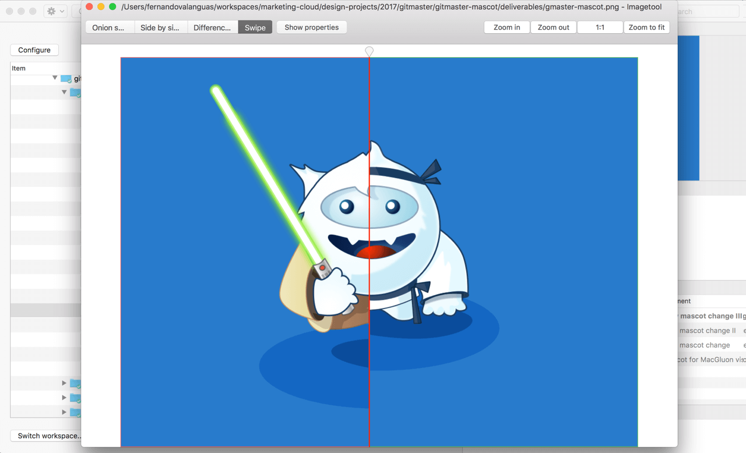The width and height of the screenshot is (746, 453).
Task: Select the 'mascot change II' commit row
Action: (x=712, y=331)
